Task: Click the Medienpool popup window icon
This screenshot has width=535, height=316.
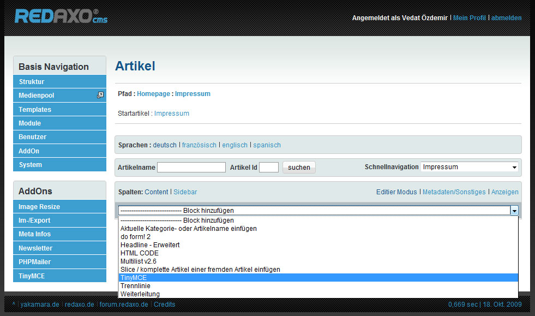Action: pos(100,95)
